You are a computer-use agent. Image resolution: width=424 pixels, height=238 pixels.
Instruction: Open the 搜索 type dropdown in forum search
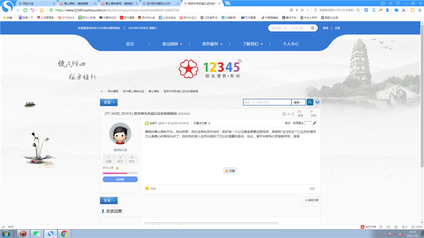[x=298, y=102]
